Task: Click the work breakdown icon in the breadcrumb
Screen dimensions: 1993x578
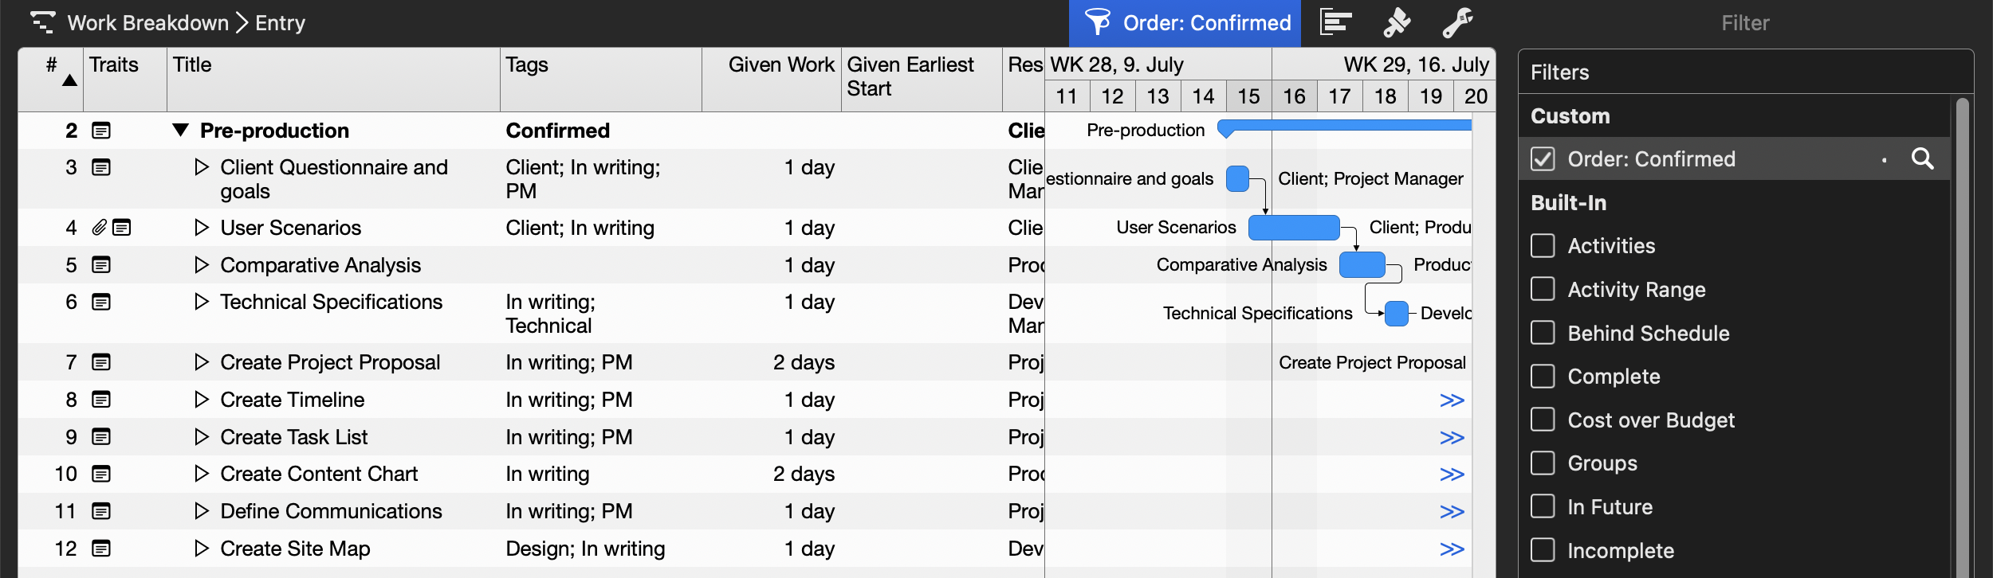Action: pos(42,22)
